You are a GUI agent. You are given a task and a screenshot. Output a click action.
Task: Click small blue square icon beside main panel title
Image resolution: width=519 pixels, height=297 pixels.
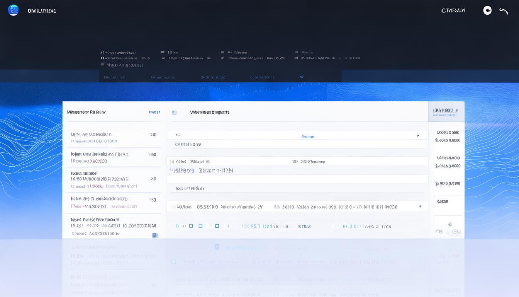(x=174, y=113)
